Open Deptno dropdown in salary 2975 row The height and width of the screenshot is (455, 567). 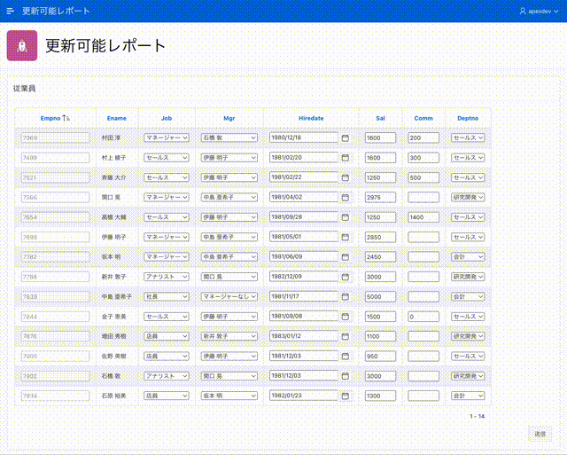[x=468, y=197]
